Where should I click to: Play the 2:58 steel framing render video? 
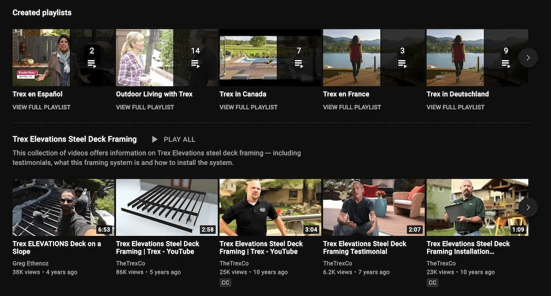click(x=167, y=207)
